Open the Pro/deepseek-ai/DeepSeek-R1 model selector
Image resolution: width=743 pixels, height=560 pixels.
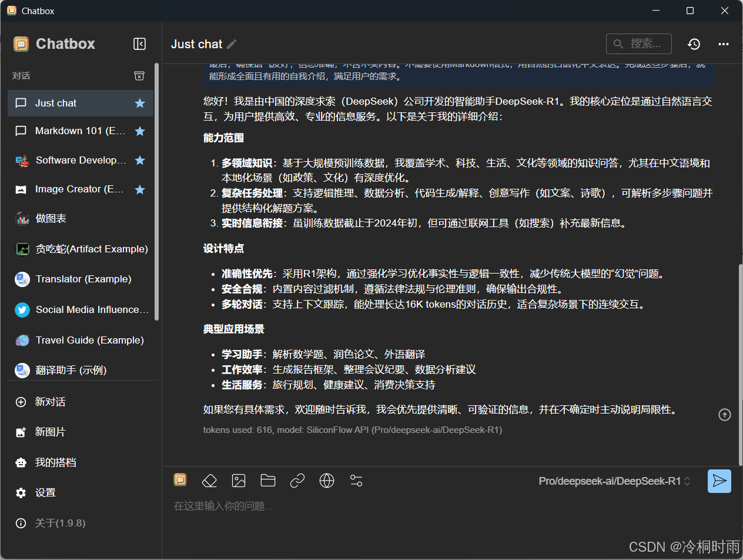click(x=612, y=481)
